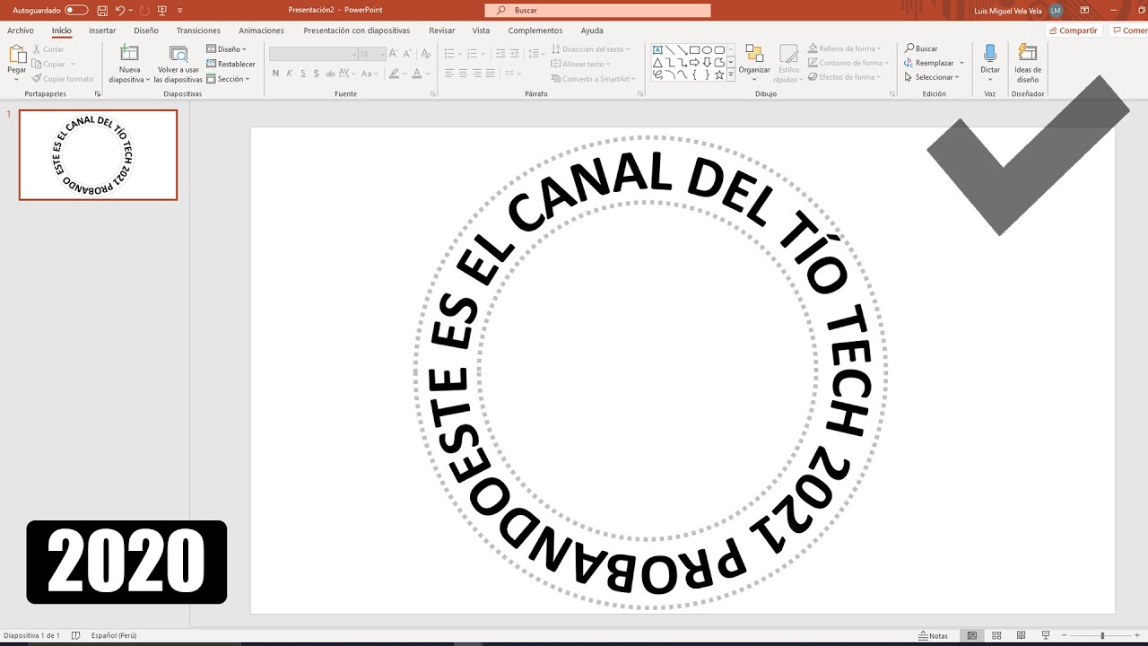Click Convertir a SmartArt button
The image size is (1148, 646).
tap(593, 79)
